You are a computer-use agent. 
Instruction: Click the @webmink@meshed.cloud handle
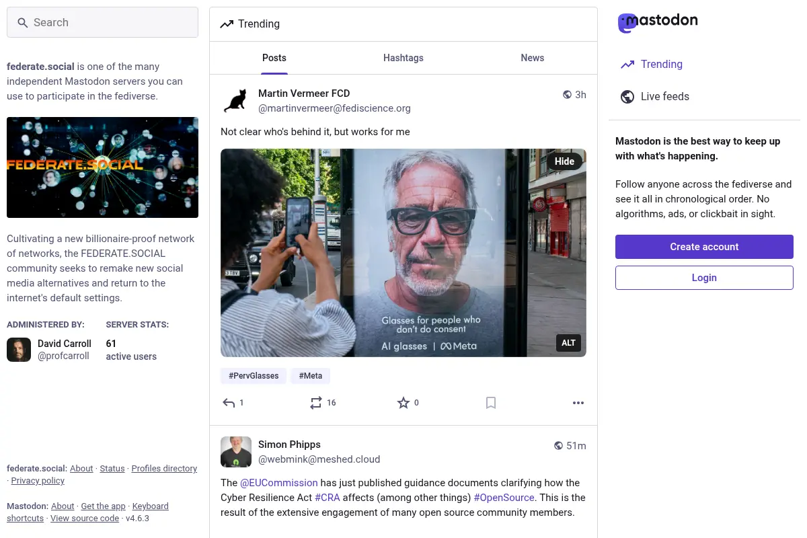click(319, 459)
